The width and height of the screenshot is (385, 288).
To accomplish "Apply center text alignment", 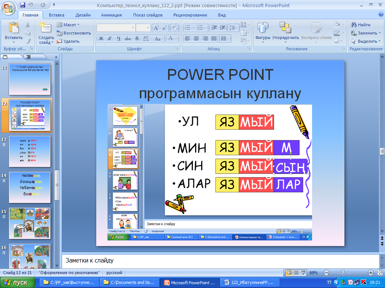I will click(196, 39).
